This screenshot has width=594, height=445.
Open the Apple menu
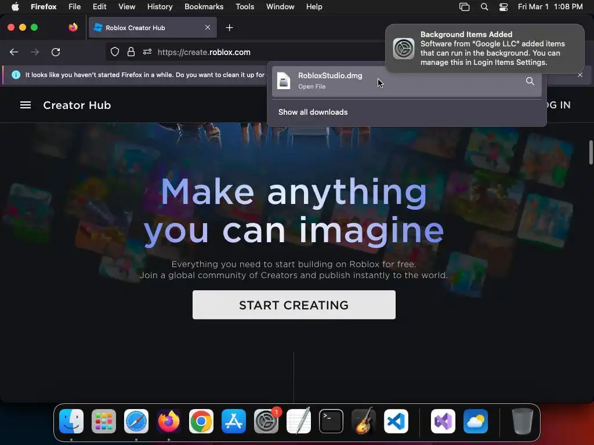tap(15, 6)
